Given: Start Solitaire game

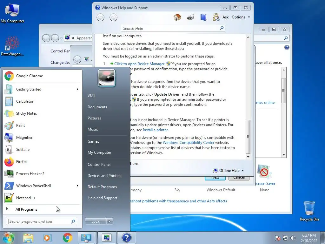Looking at the screenshot, I should click(43, 149).
